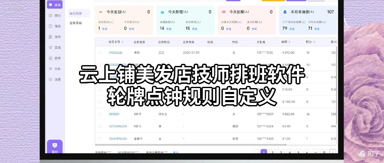Viewport: 384px width, 163px height.
Task: View members under 下月生日
Action: tap(131, 29)
